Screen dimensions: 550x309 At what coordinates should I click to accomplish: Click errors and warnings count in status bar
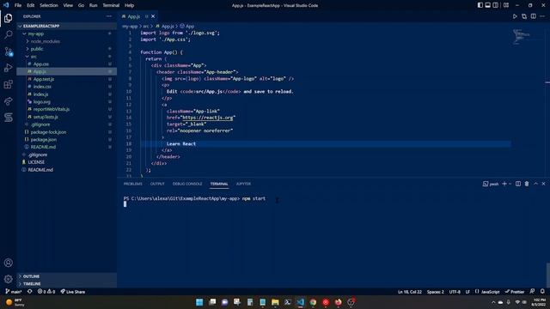(x=46, y=292)
